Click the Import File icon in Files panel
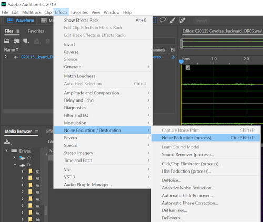The width and height of the screenshot is (263, 222). pyautogui.click(x=16, y=41)
